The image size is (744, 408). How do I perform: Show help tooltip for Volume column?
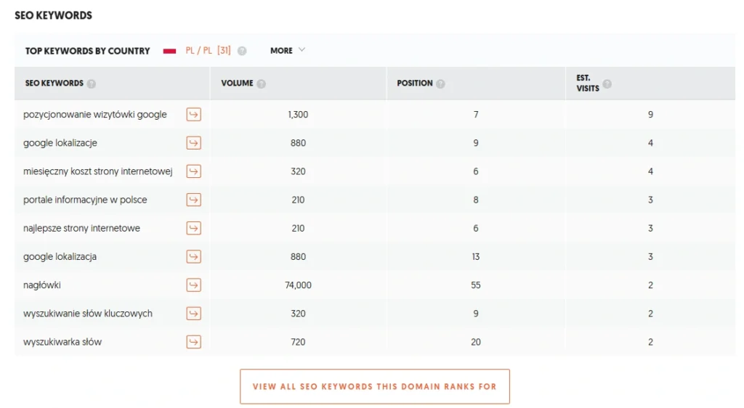262,83
